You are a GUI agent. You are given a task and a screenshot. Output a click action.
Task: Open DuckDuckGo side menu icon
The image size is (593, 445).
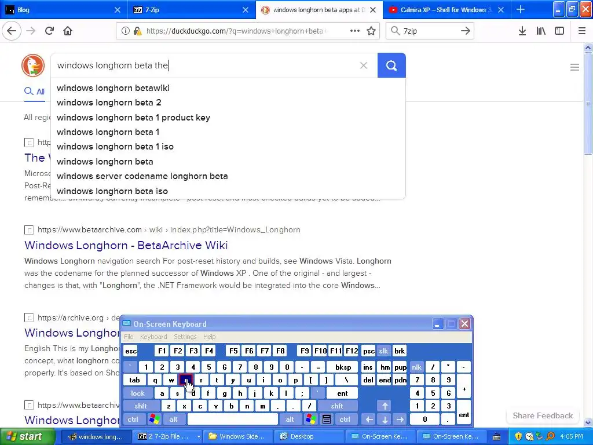(574, 67)
